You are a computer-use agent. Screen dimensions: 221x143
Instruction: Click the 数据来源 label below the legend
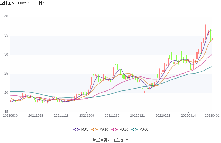(101, 140)
